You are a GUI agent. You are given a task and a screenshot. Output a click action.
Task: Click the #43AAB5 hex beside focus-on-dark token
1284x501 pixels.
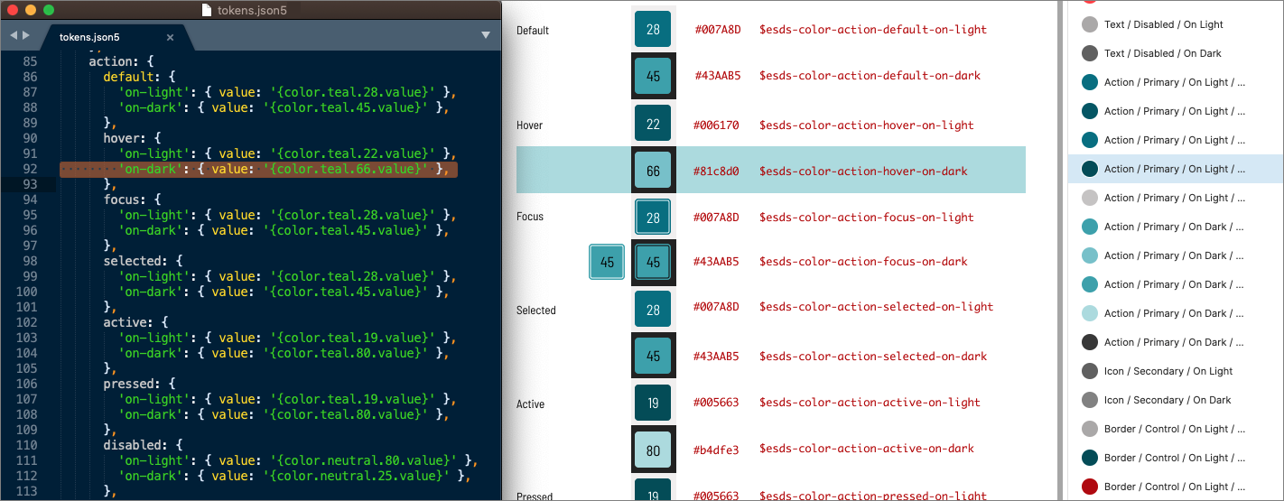tap(717, 262)
